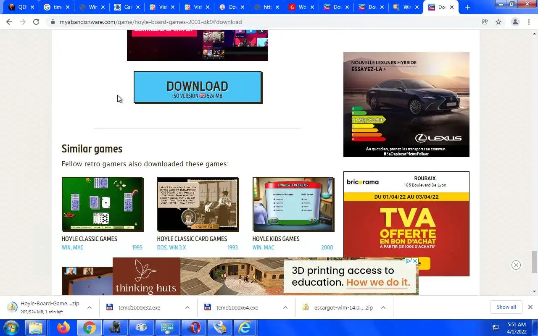Click AdChoices triangle on banner ad
The width and height of the screenshot is (538, 336).
[408, 261]
